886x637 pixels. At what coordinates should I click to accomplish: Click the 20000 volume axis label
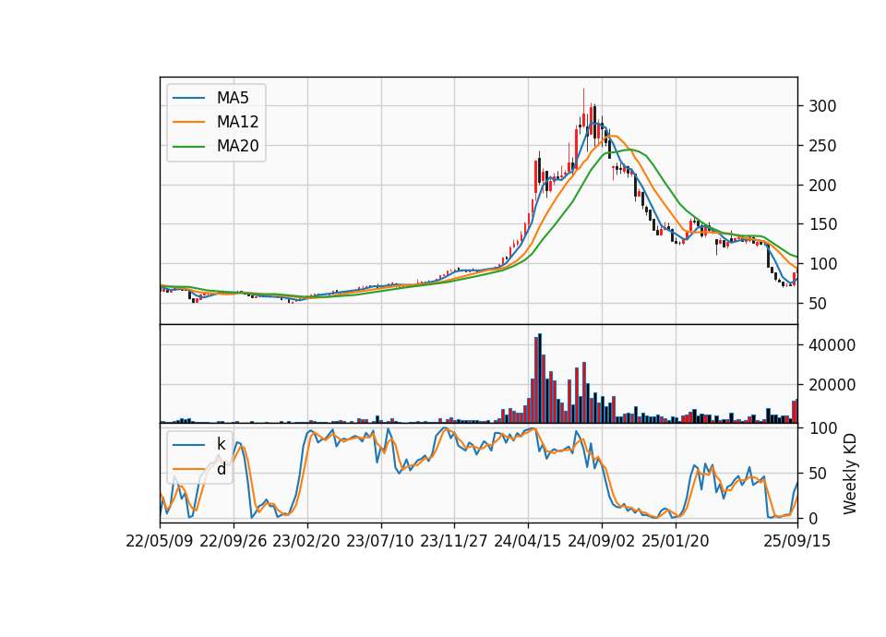coord(832,385)
